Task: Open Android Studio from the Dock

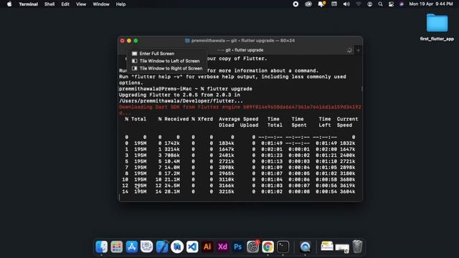Action: (x=177, y=247)
